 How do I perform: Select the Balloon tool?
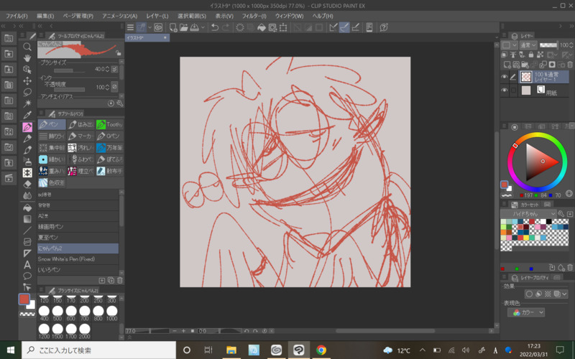27,276
